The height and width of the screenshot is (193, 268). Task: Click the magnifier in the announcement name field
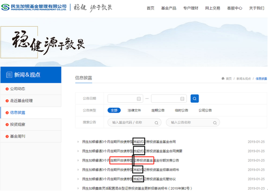point(215,123)
